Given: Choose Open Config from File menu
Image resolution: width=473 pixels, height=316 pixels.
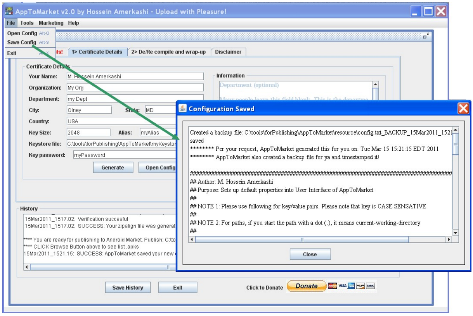Looking at the screenshot, I should pyautogui.click(x=30, y=33).
